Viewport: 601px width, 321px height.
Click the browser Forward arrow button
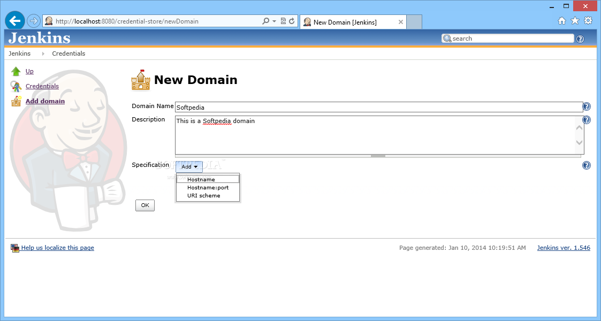tap(34, 21)
